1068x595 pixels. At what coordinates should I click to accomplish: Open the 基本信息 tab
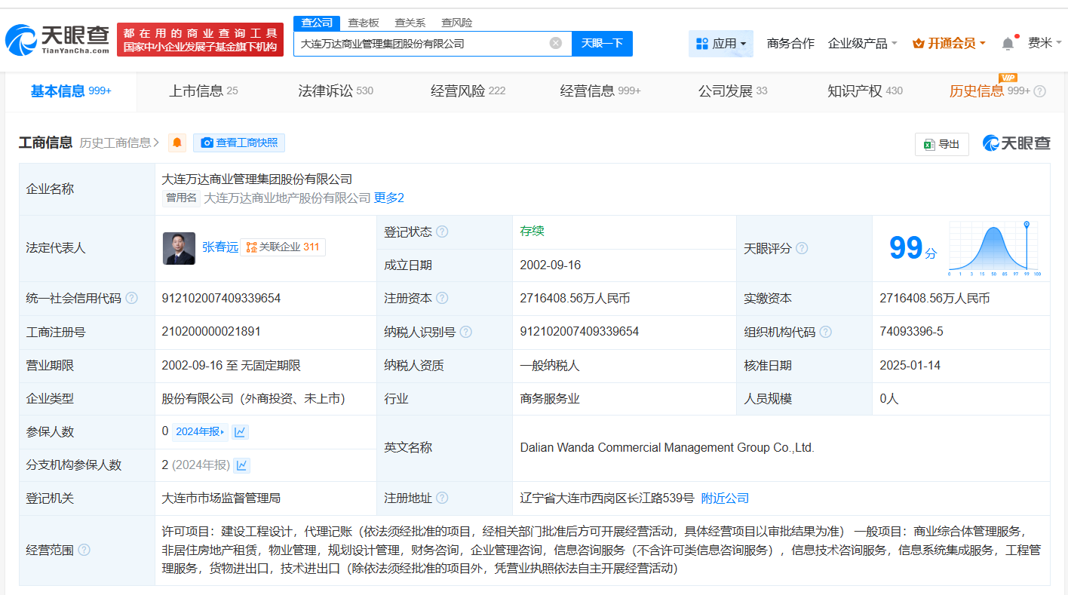(x=71, y=91)
